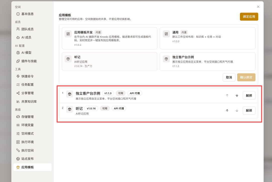Select 空间模式 sidebar label
Screen dimensions: 272x182
(27, 133)
